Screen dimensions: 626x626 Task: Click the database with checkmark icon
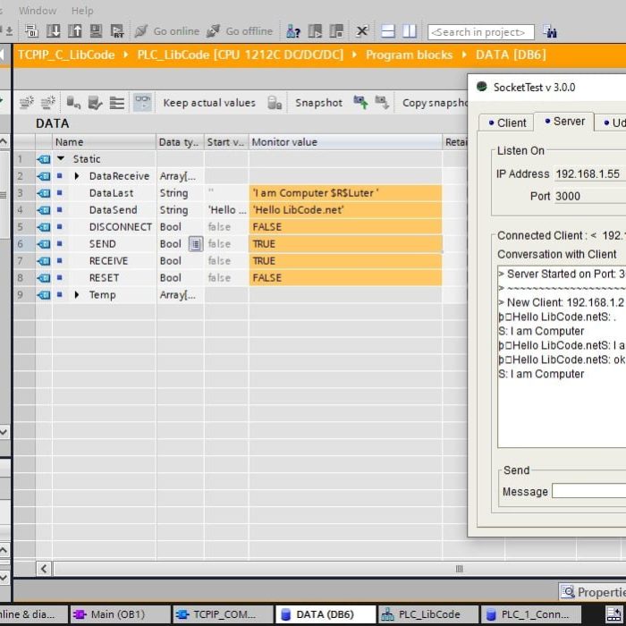pyautogui.click(x=95, y=103)
